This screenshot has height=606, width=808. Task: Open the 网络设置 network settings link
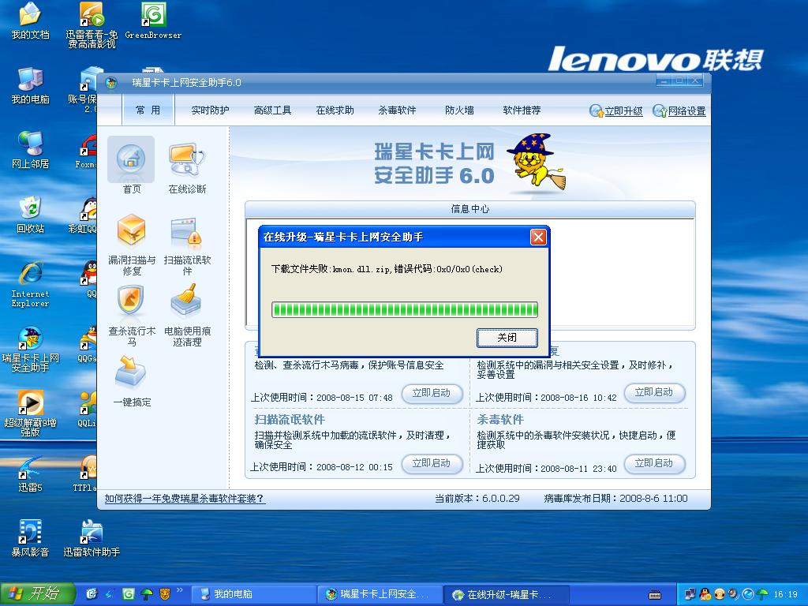click(x=679, y=110)
